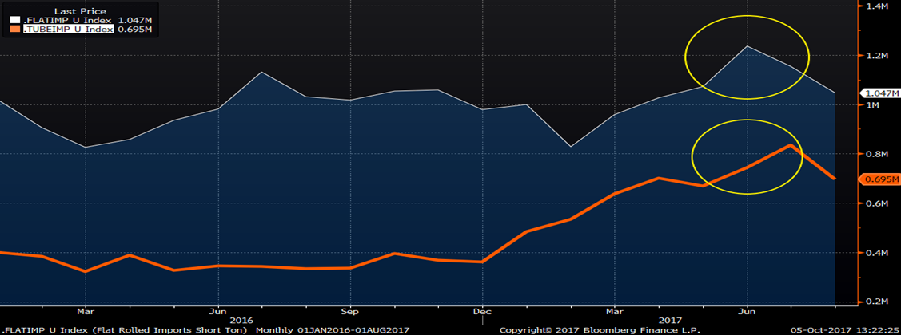
Task: Click the 0.6M label on the y-axis
Action: (877, 203)
